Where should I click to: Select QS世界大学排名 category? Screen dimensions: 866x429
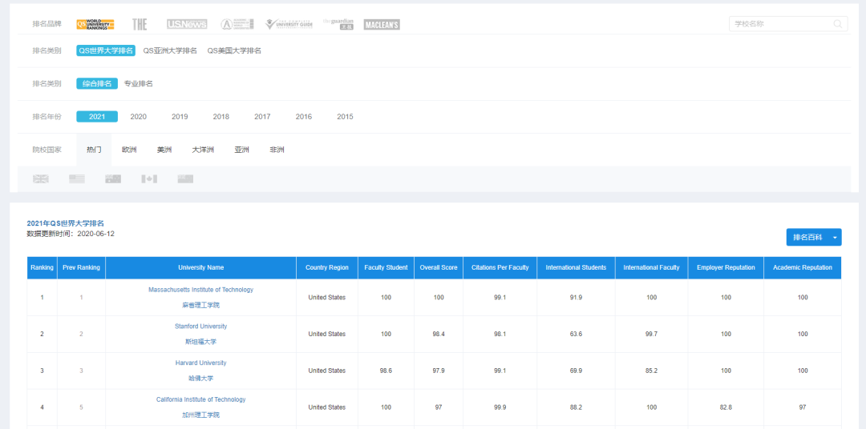pyautogui.click(x=106, y=50)
